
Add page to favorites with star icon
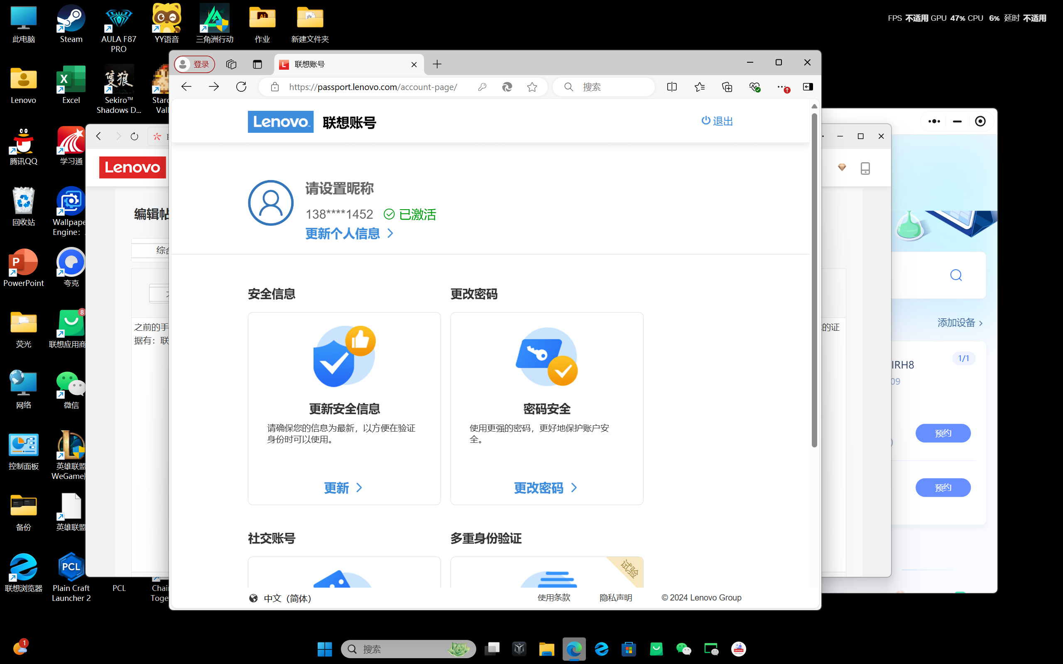532,87
